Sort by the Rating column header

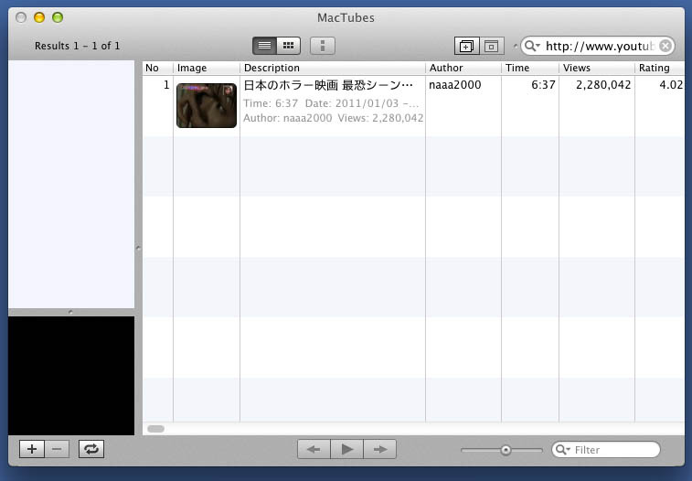[660, 68]
